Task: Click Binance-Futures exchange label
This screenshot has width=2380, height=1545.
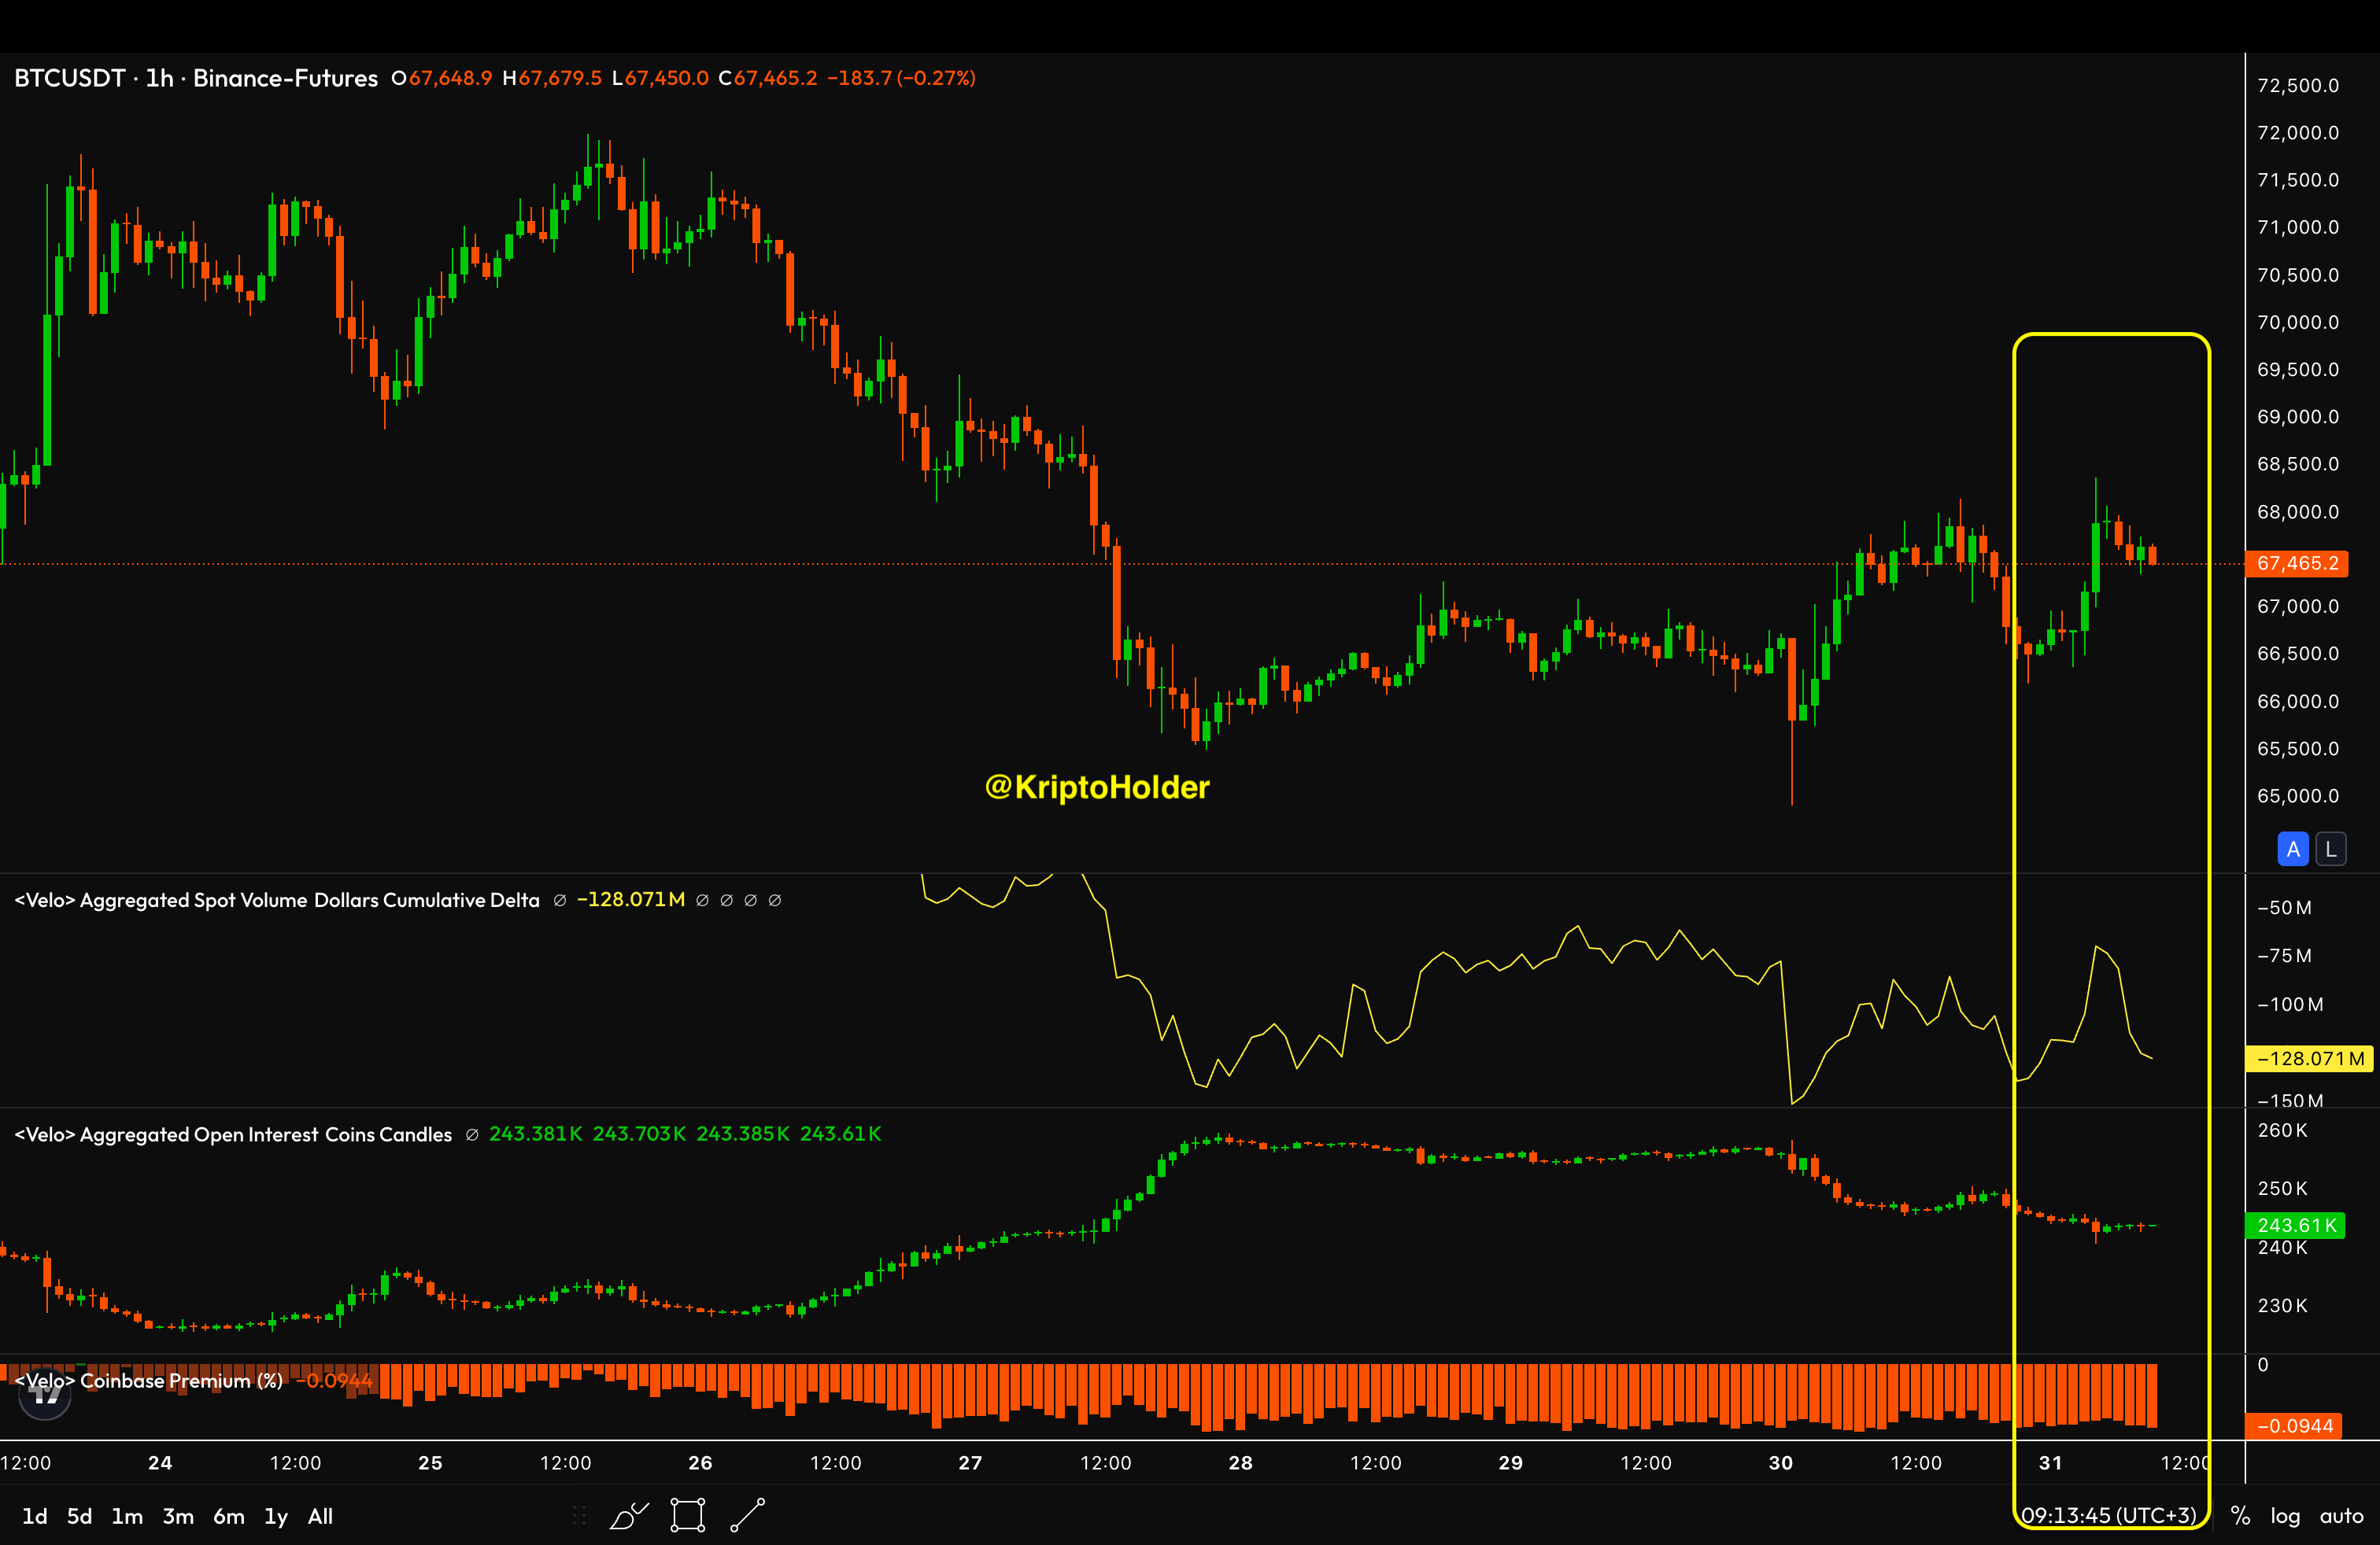Action: click(x=285, y=78)
